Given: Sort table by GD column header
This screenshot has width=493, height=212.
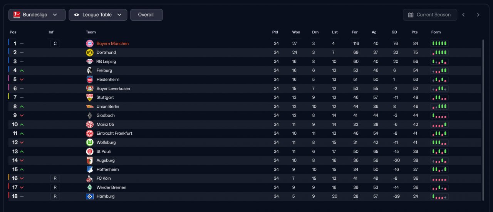Looking at the screenshot, I should point(394,32).
